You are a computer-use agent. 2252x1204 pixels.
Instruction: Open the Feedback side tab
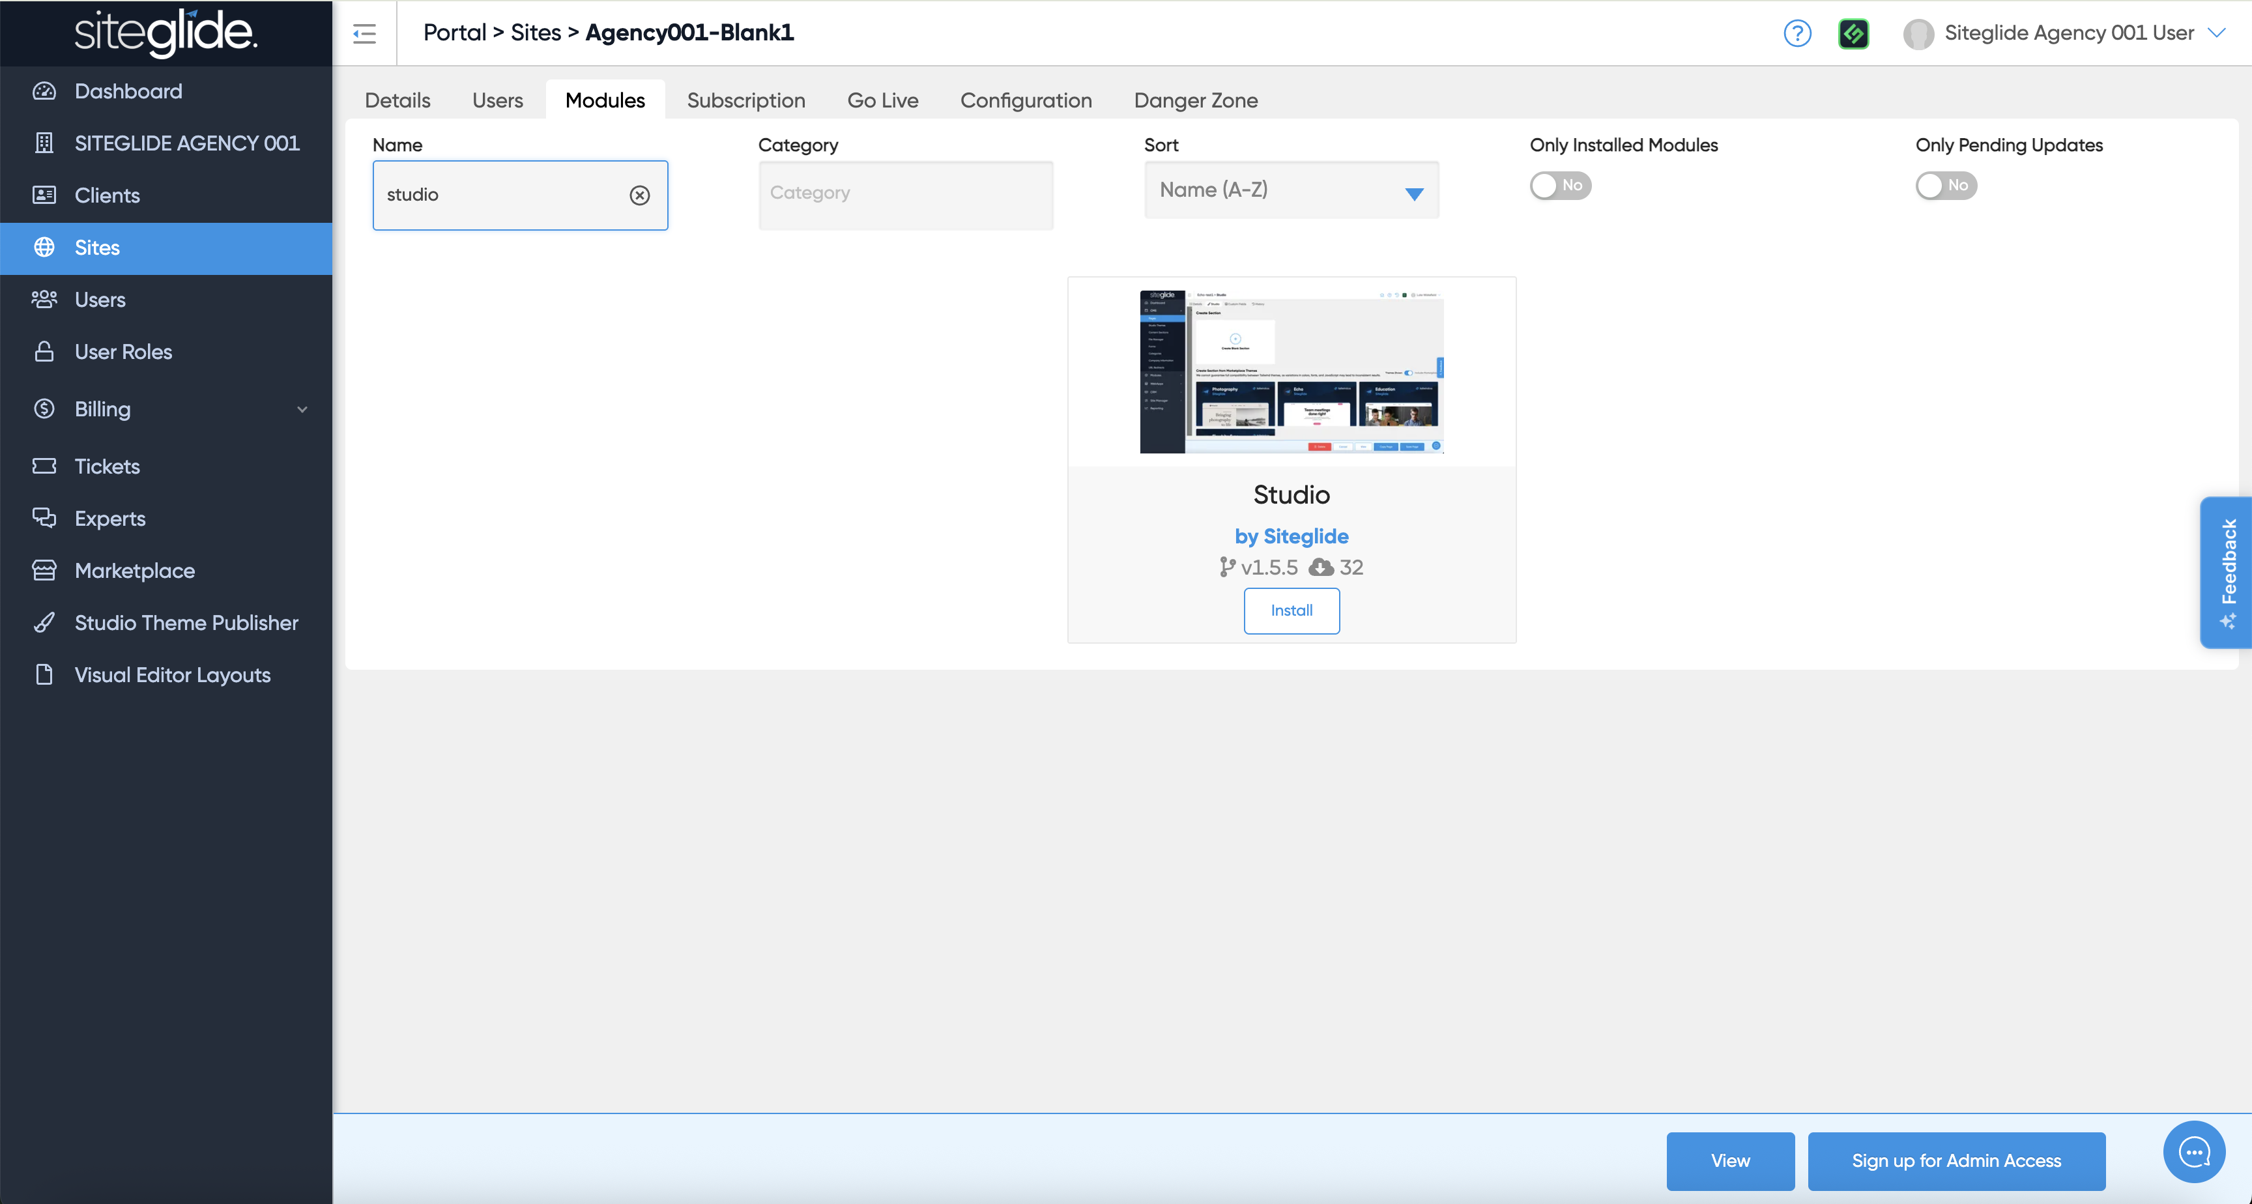(2227, 572)
